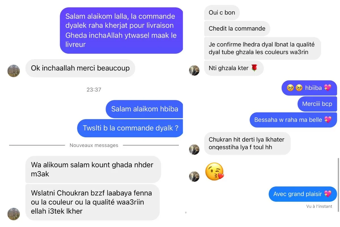The height and width of the screenshot is (227, 340).
Task: Select the 'Merciii bcp' message
Action: click(317, 104)
